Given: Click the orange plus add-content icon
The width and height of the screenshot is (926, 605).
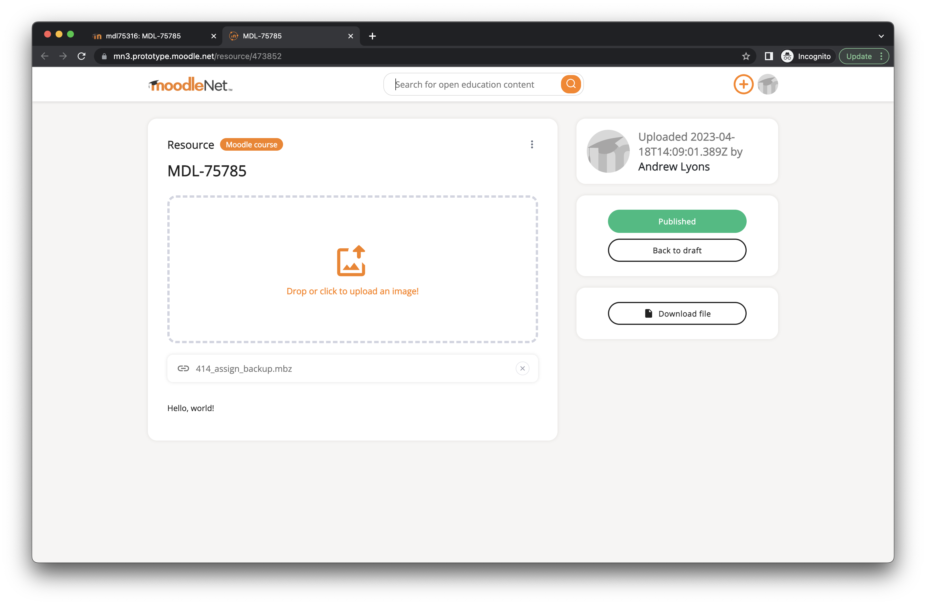Looking at the screenshot, I should (743, 84).
